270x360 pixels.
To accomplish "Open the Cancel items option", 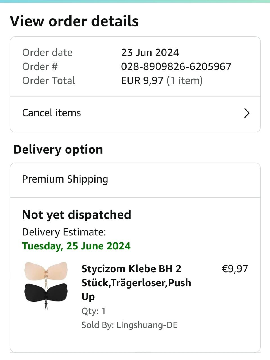I will [51, 113].
